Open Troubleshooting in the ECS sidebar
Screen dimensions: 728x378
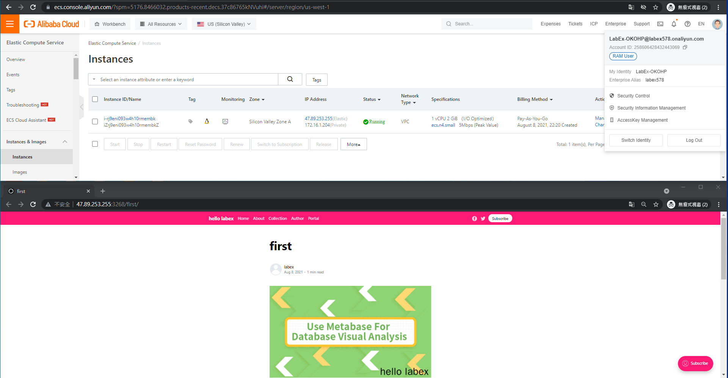coord(23,105)
